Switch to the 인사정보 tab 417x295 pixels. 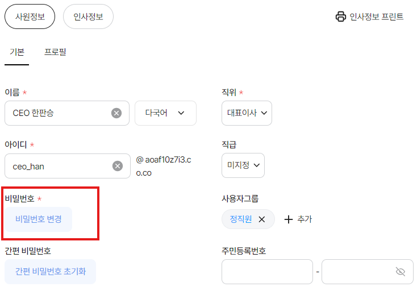pyautogui.click(x=88, y=16)
